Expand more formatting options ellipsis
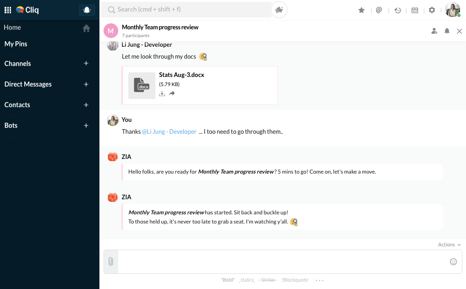Viewport: 466px width, 289px height. [319, 280]
